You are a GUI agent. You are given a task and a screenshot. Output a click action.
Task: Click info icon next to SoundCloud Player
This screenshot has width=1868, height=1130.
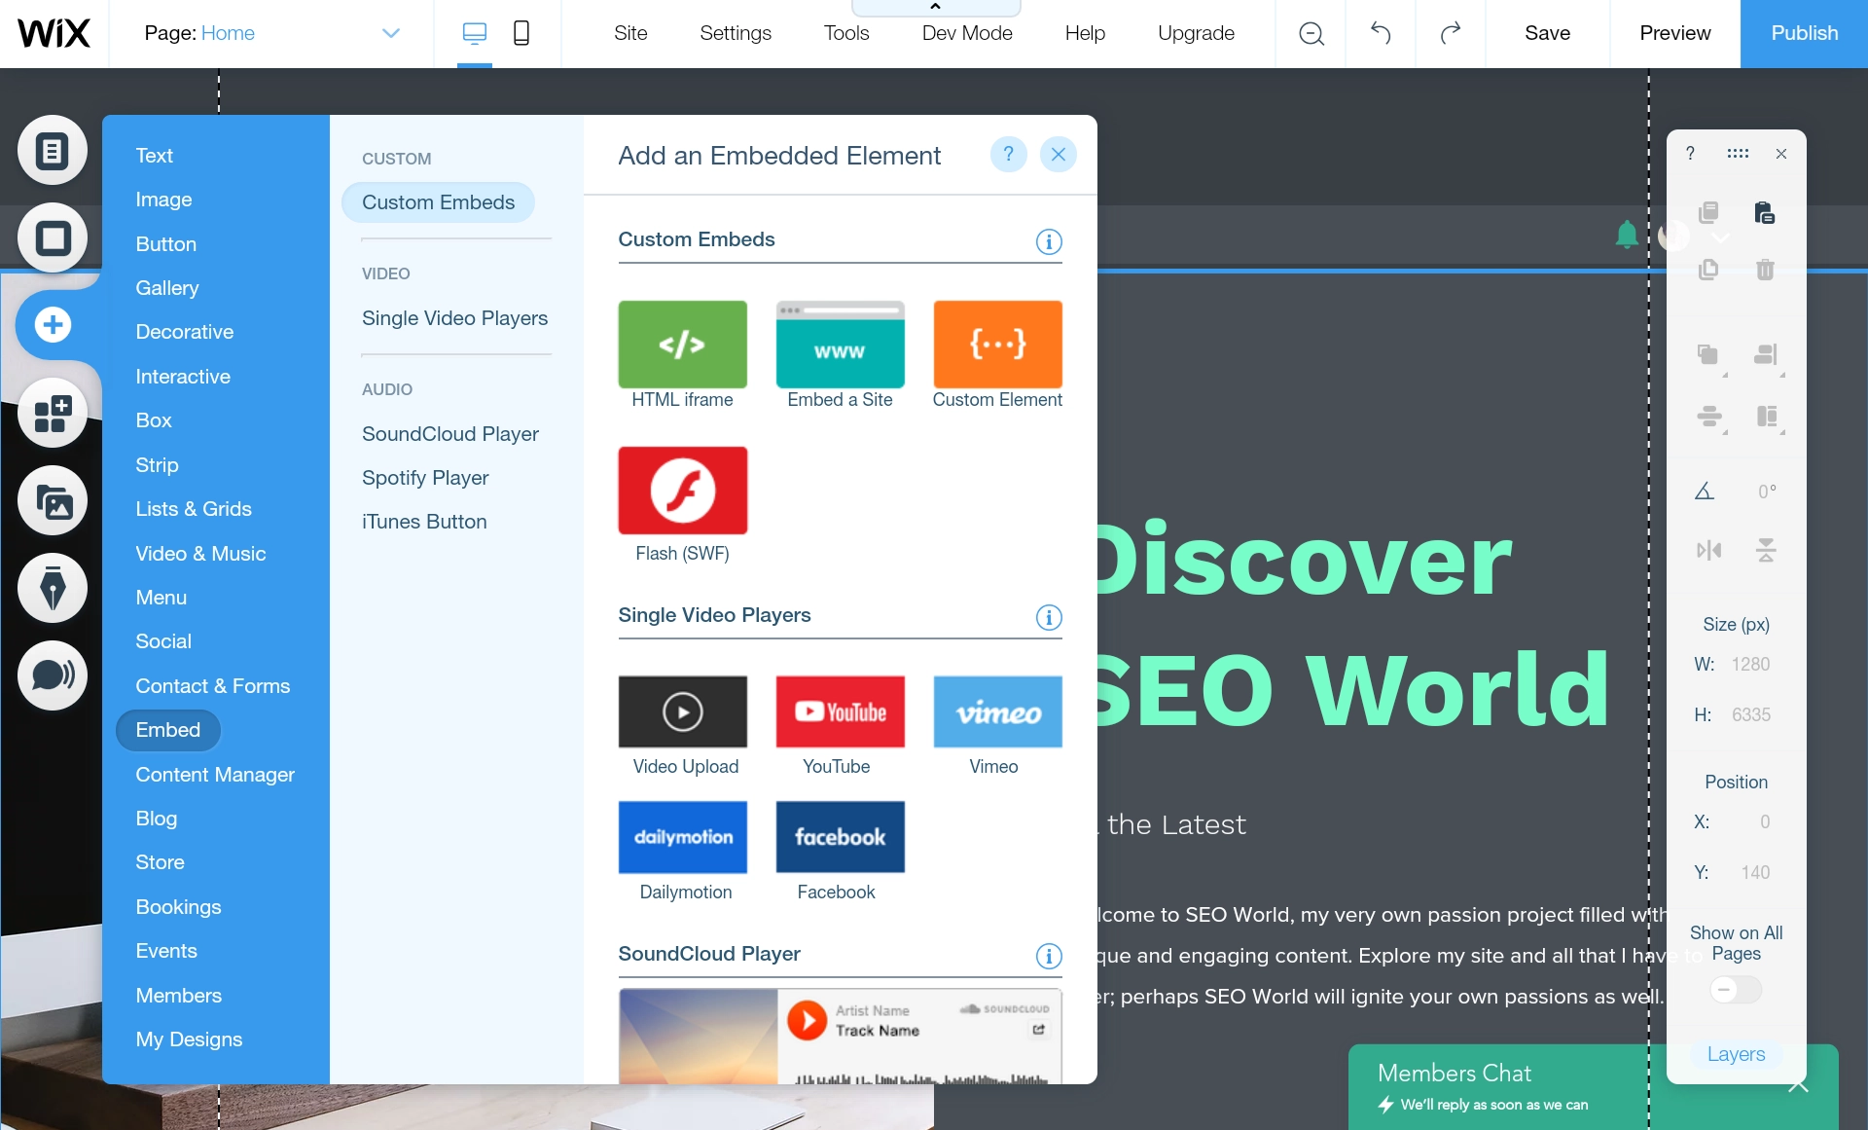1049,956
